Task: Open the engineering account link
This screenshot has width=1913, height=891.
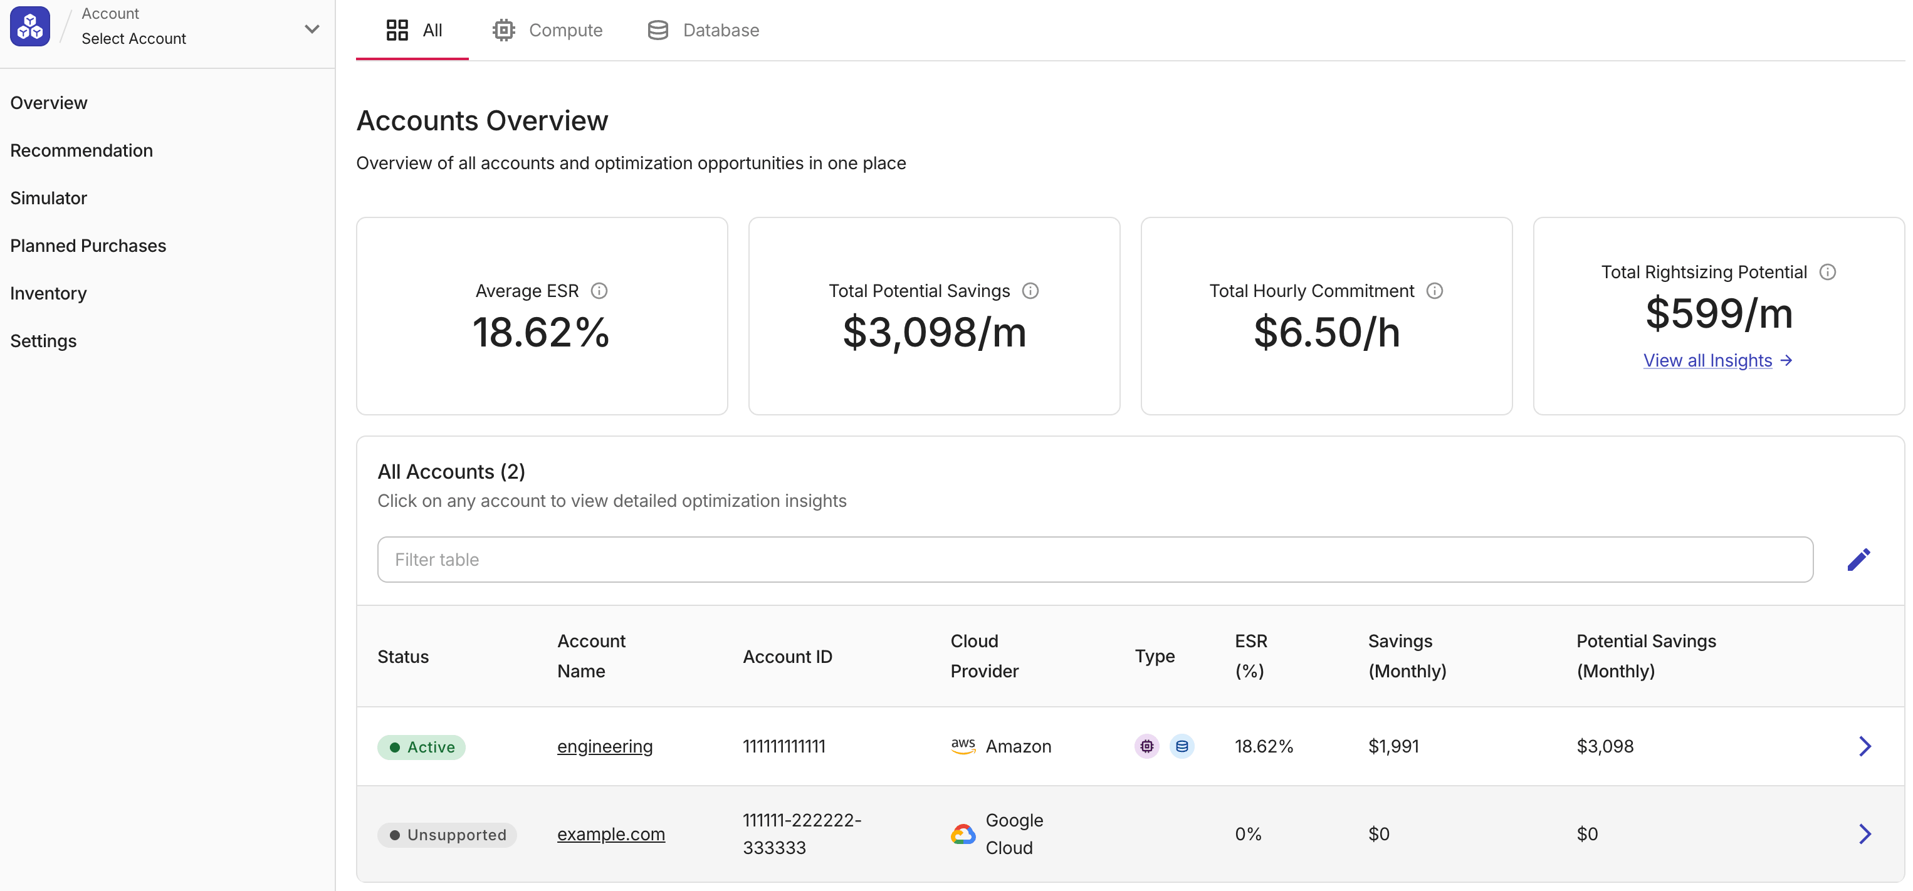Action: pos(605,746)
